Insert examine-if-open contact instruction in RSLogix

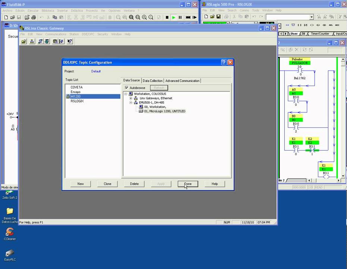(306, 25)
